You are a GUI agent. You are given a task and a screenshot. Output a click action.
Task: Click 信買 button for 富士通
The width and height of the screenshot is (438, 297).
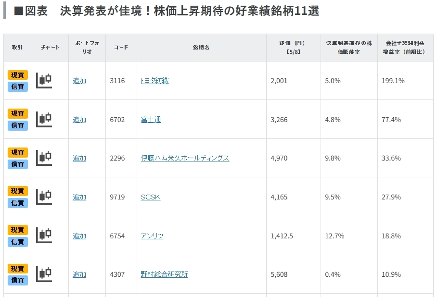coord(18,125)
